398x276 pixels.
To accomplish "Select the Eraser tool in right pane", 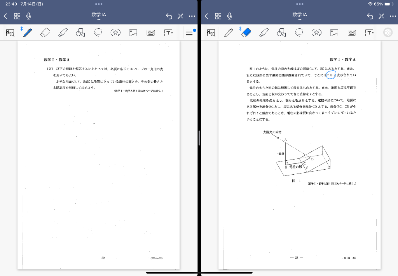I will pyautogui.click(x=246, y=33).
